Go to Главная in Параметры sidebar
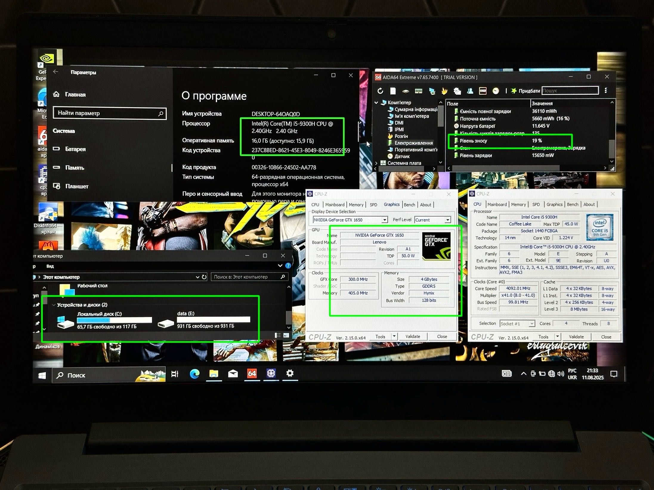 point(69,94)
